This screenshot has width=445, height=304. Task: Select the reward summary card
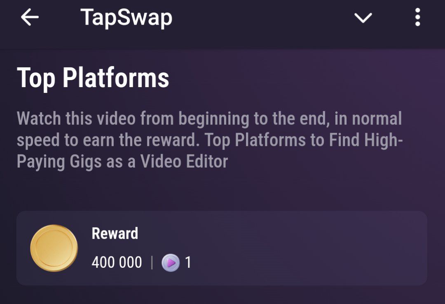222,247
